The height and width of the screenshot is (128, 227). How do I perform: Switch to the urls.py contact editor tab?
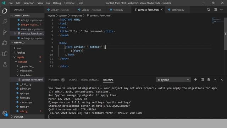(x=91, y=10)
